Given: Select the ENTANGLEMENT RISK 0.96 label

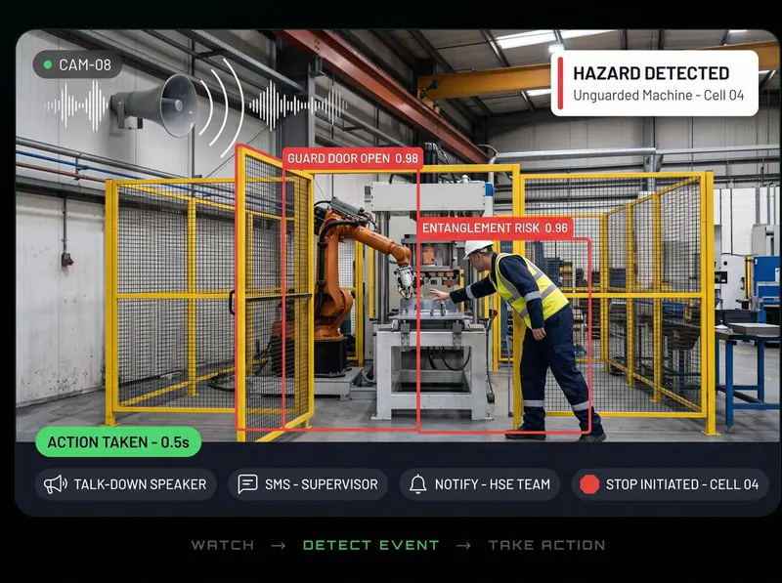Looking at the screenshot, I should pyautogui.click(x=495, y=229).
